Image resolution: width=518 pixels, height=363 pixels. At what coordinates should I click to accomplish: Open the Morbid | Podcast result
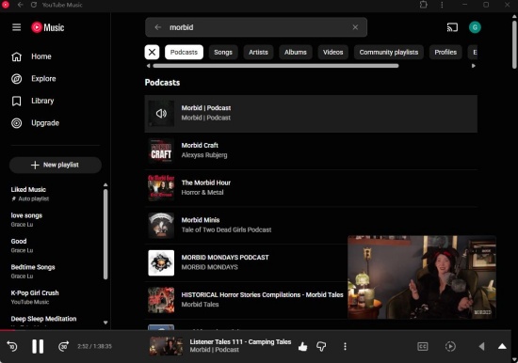311,114
